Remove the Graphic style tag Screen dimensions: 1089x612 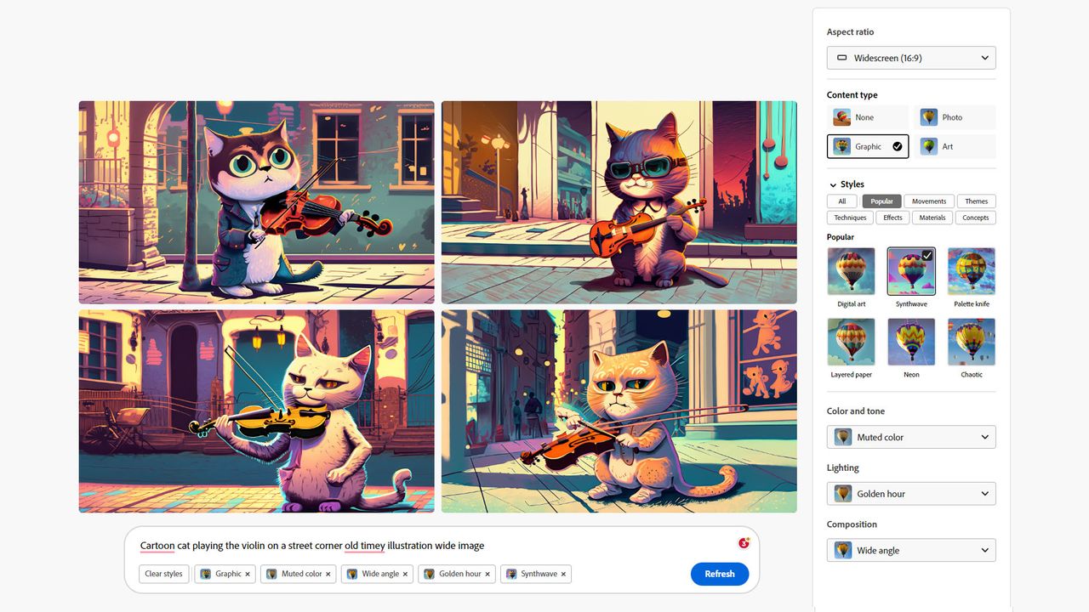[x=248, y=574]
